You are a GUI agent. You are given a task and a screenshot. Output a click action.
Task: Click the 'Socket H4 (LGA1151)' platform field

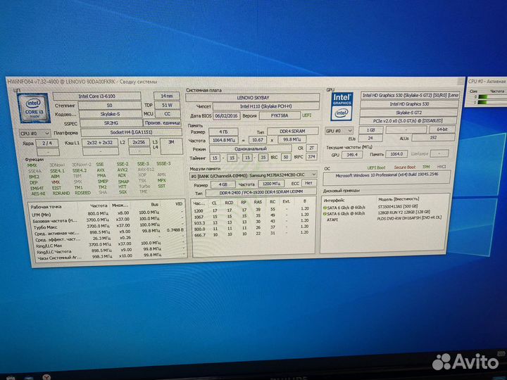coord(131,132)
